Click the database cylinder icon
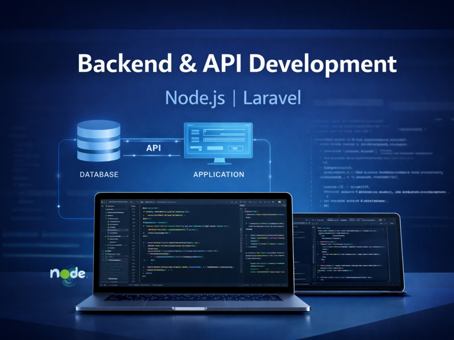Screen dimensions: 454x340 (x=99, y=141)
